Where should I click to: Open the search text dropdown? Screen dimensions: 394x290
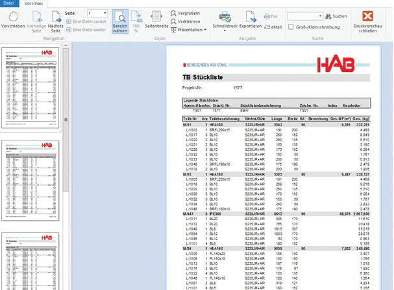320,16
